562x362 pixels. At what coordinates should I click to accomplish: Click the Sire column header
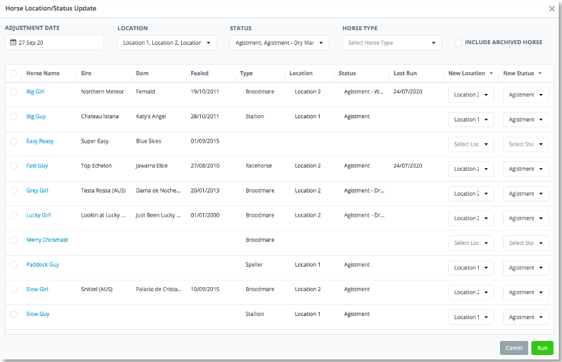86,74
